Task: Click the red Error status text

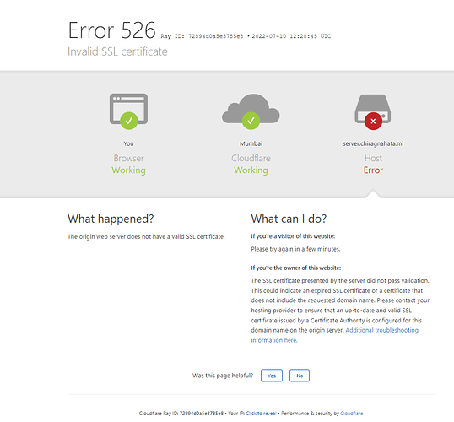Action: point(373,170)
